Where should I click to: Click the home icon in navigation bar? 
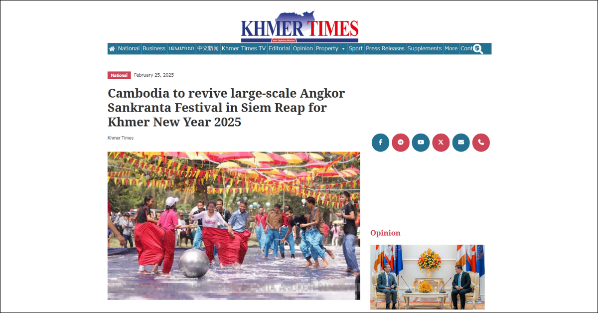click(112, 49)
